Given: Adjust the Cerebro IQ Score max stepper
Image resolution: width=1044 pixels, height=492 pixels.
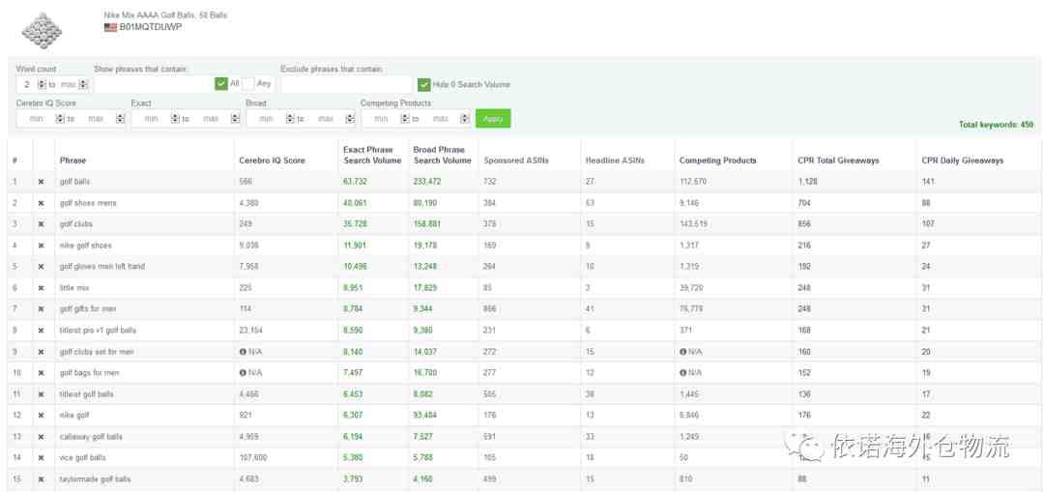Looking at the screenshot, I should tap(120, 119).
